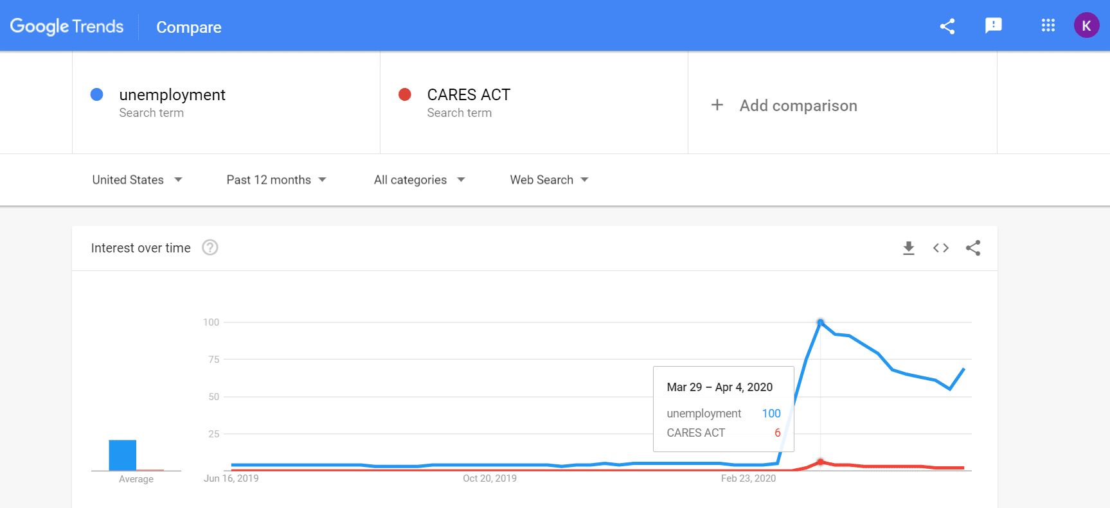Click the share icon in top header
1110x508 pixels.
click(x=947, y=26)
